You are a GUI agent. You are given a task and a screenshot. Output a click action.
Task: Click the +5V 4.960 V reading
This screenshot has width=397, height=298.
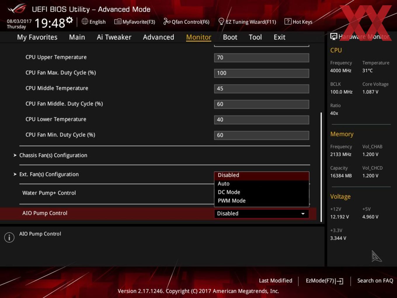coord(370,217)
